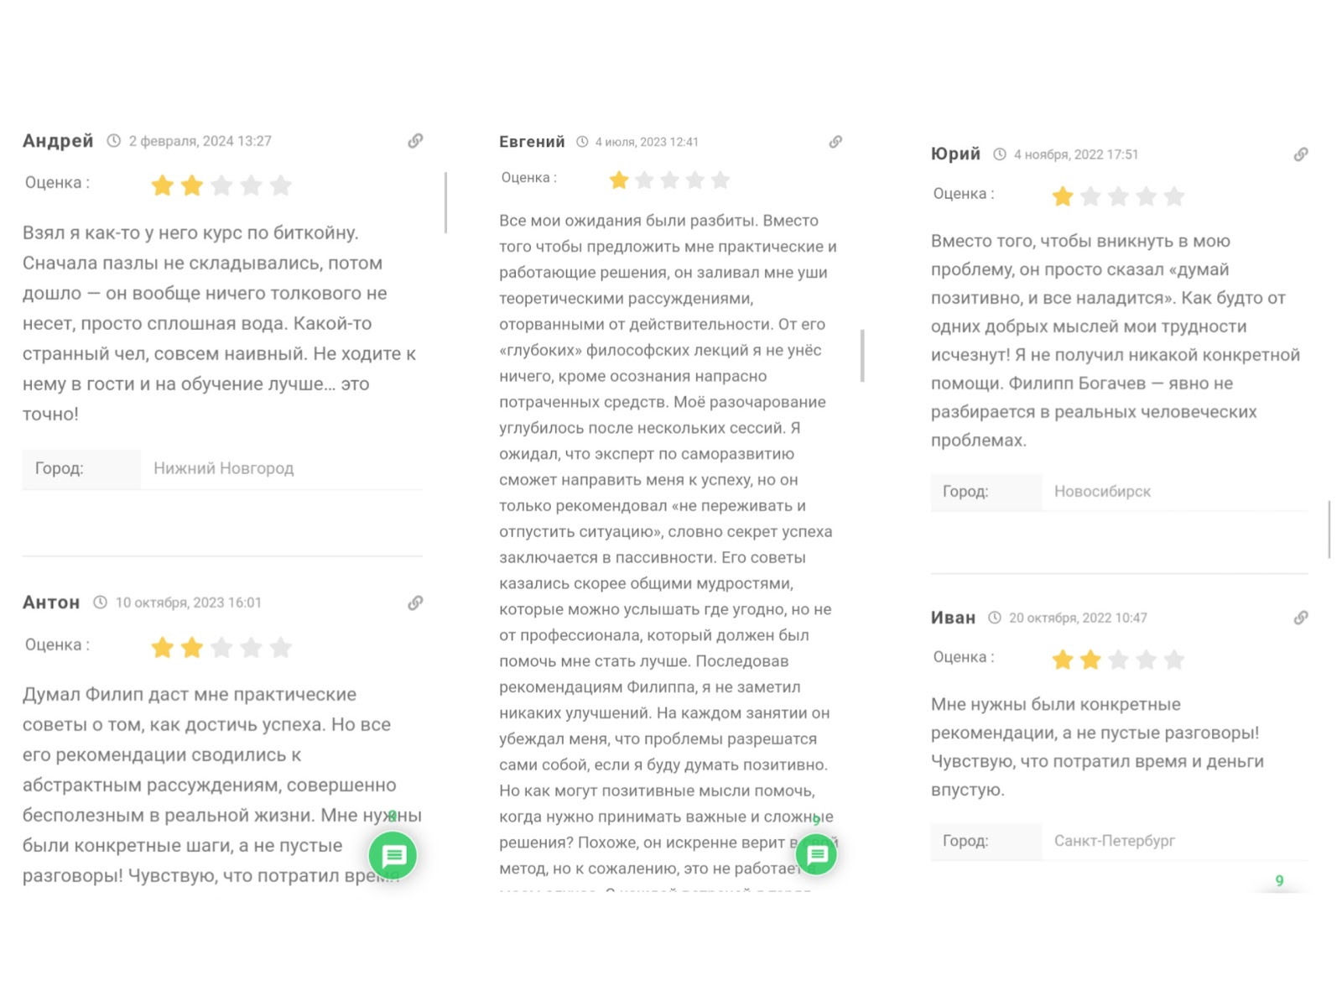Image resolution: width=1342 pixels, height=1007 pixels.
Task: Click chain-link icon next to Антон's review
Action: [x=415, y=603]
